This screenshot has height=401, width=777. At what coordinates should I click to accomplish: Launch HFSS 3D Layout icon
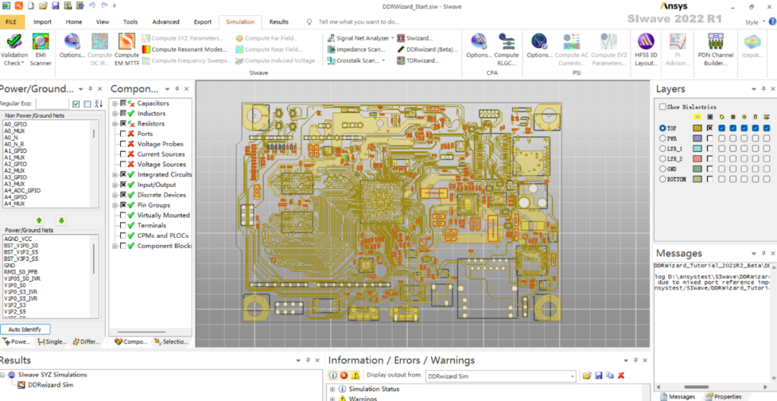coord(645,49)
